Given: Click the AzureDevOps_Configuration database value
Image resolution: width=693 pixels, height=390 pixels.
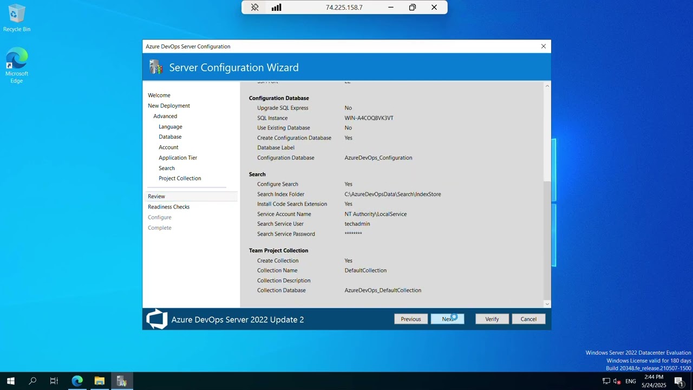Looking at the screenshot, I should pos(378,158).
